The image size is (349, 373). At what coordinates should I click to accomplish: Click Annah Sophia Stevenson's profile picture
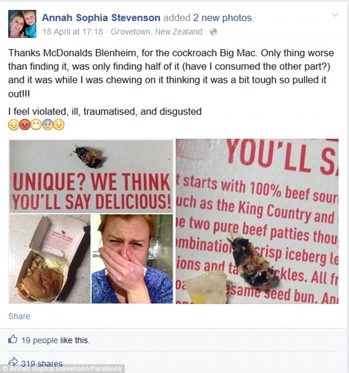tap(23, 24)
